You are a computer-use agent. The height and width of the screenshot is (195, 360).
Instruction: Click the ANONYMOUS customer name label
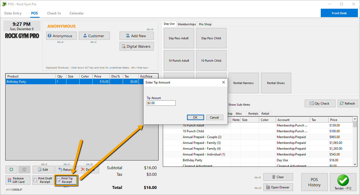(x=61, y=26)
